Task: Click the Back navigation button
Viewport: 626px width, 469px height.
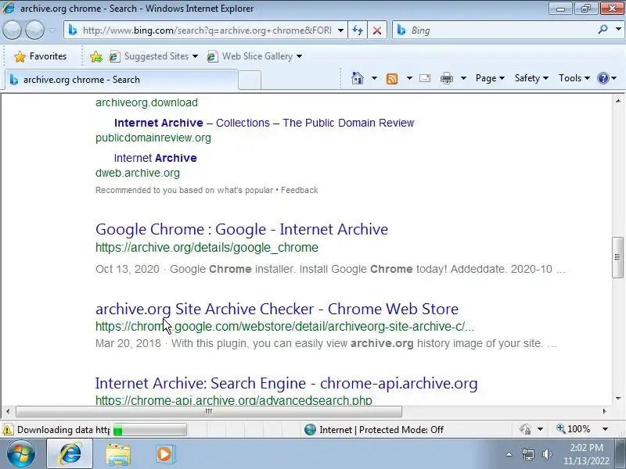Action: click(12, 30)
